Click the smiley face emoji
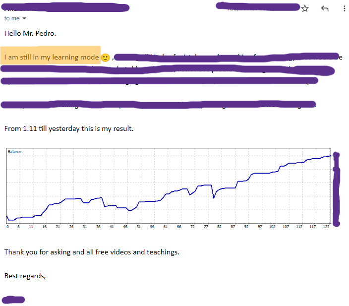The width and height of the screenshot is (349, 306). click(x=105, y=58)
